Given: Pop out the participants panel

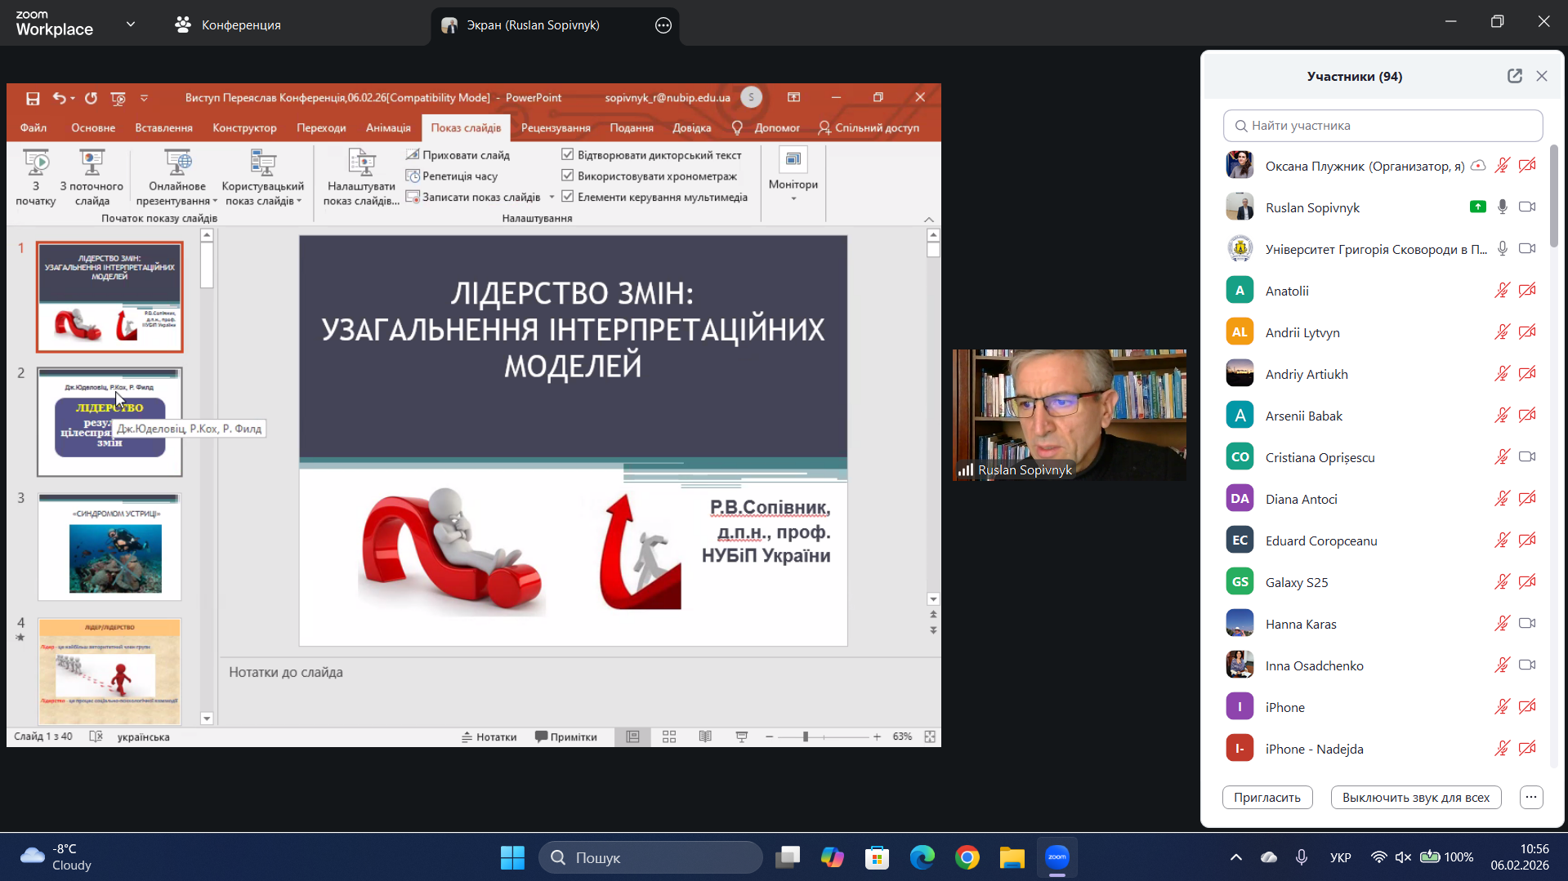Looking at the screenshot, I should click(x=1514, y=76).
